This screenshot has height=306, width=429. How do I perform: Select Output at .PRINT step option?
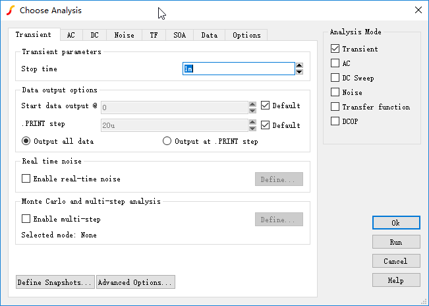pyautogui.click(x=167, y=141)
